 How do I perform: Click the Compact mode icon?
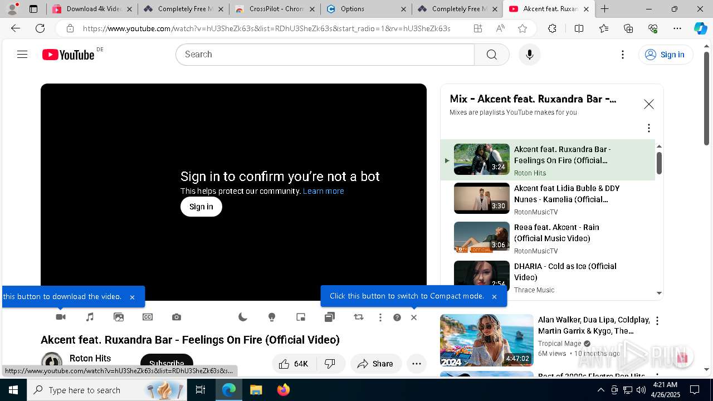pos(330,317)
